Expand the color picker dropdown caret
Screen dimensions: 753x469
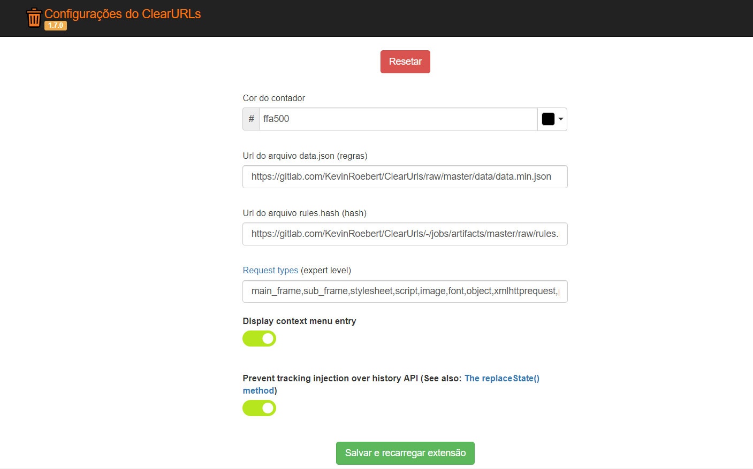pyautogui.click(x=560, y=119)
